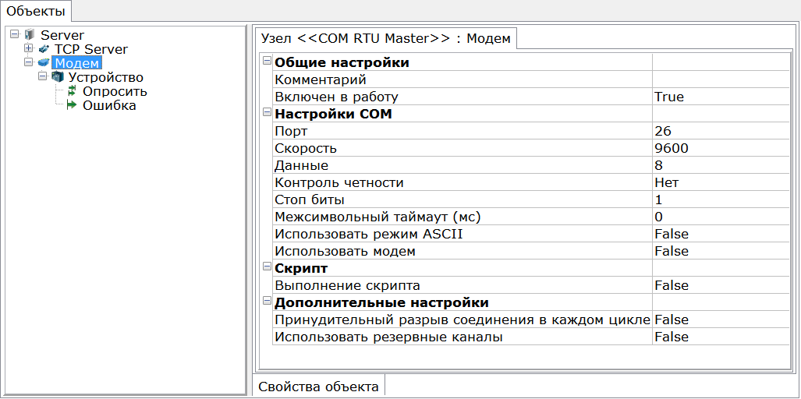Click the Стоп биты value 1

point(721,199)
